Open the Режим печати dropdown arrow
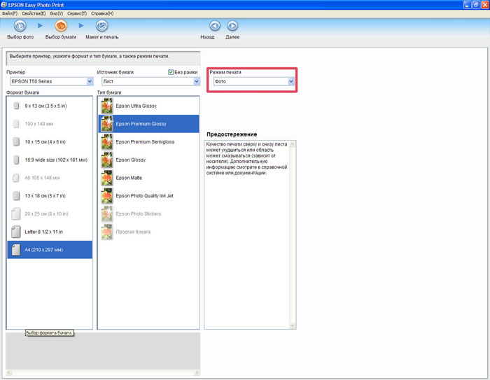The image size is (490, 380). (x=291, y=81)
